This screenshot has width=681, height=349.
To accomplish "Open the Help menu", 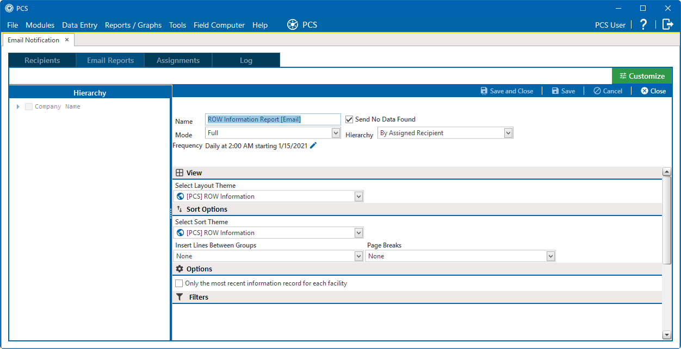I will coord(260,25).
